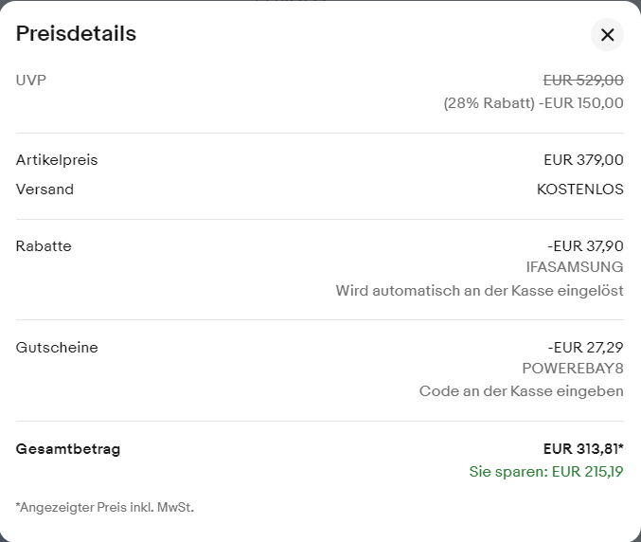Click the -EUR 27,29 coupon amount
Viewport: 641px width, 542px height.
point(585,348)
